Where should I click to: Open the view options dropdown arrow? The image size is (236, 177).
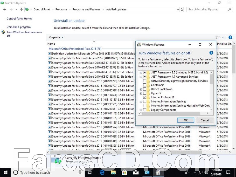point(223,37)
